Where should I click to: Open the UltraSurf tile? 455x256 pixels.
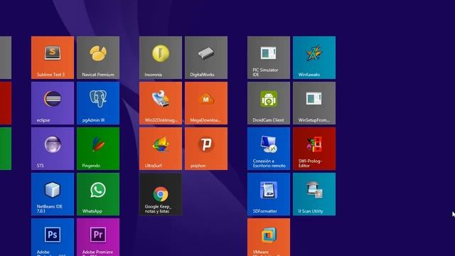(161, 149)
